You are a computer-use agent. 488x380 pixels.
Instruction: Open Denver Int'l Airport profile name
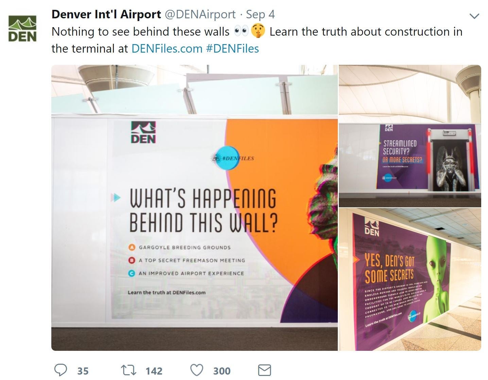(106, 14)
